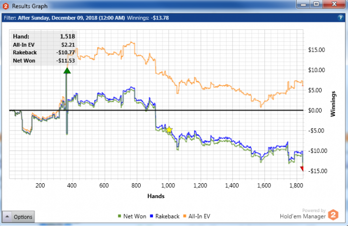Click the Rakeback -$10.77 tooltip value
The image size is (348, 226).
pyautogui.click(x=66, y=52)
